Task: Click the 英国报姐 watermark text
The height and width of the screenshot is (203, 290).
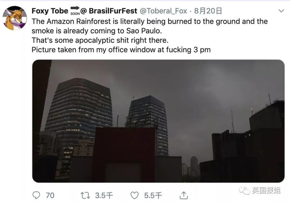Action: 267,191
